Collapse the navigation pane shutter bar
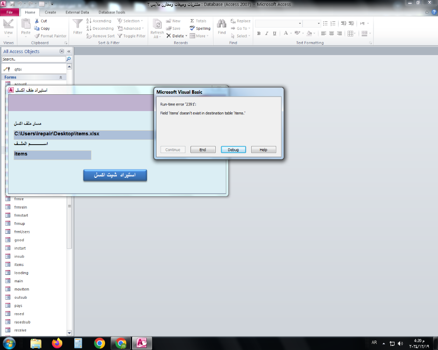This screenshot has height=350, width=438. click(x=69, y=51)
